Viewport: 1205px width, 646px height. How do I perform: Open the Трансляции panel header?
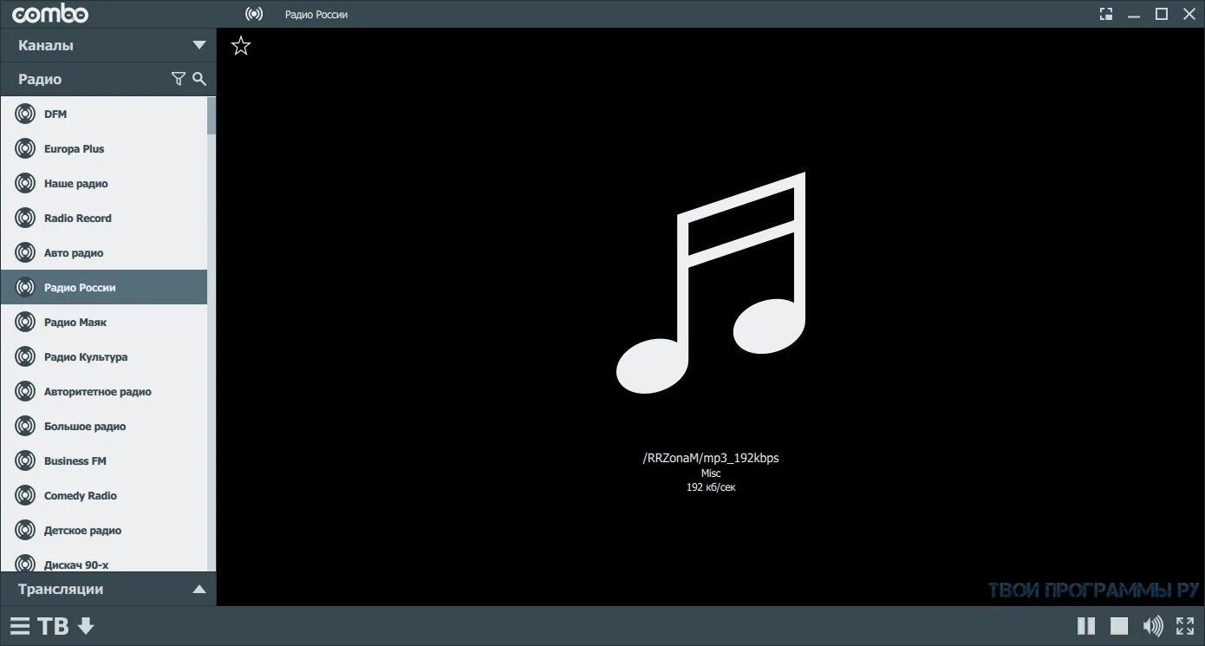point(107,589)
